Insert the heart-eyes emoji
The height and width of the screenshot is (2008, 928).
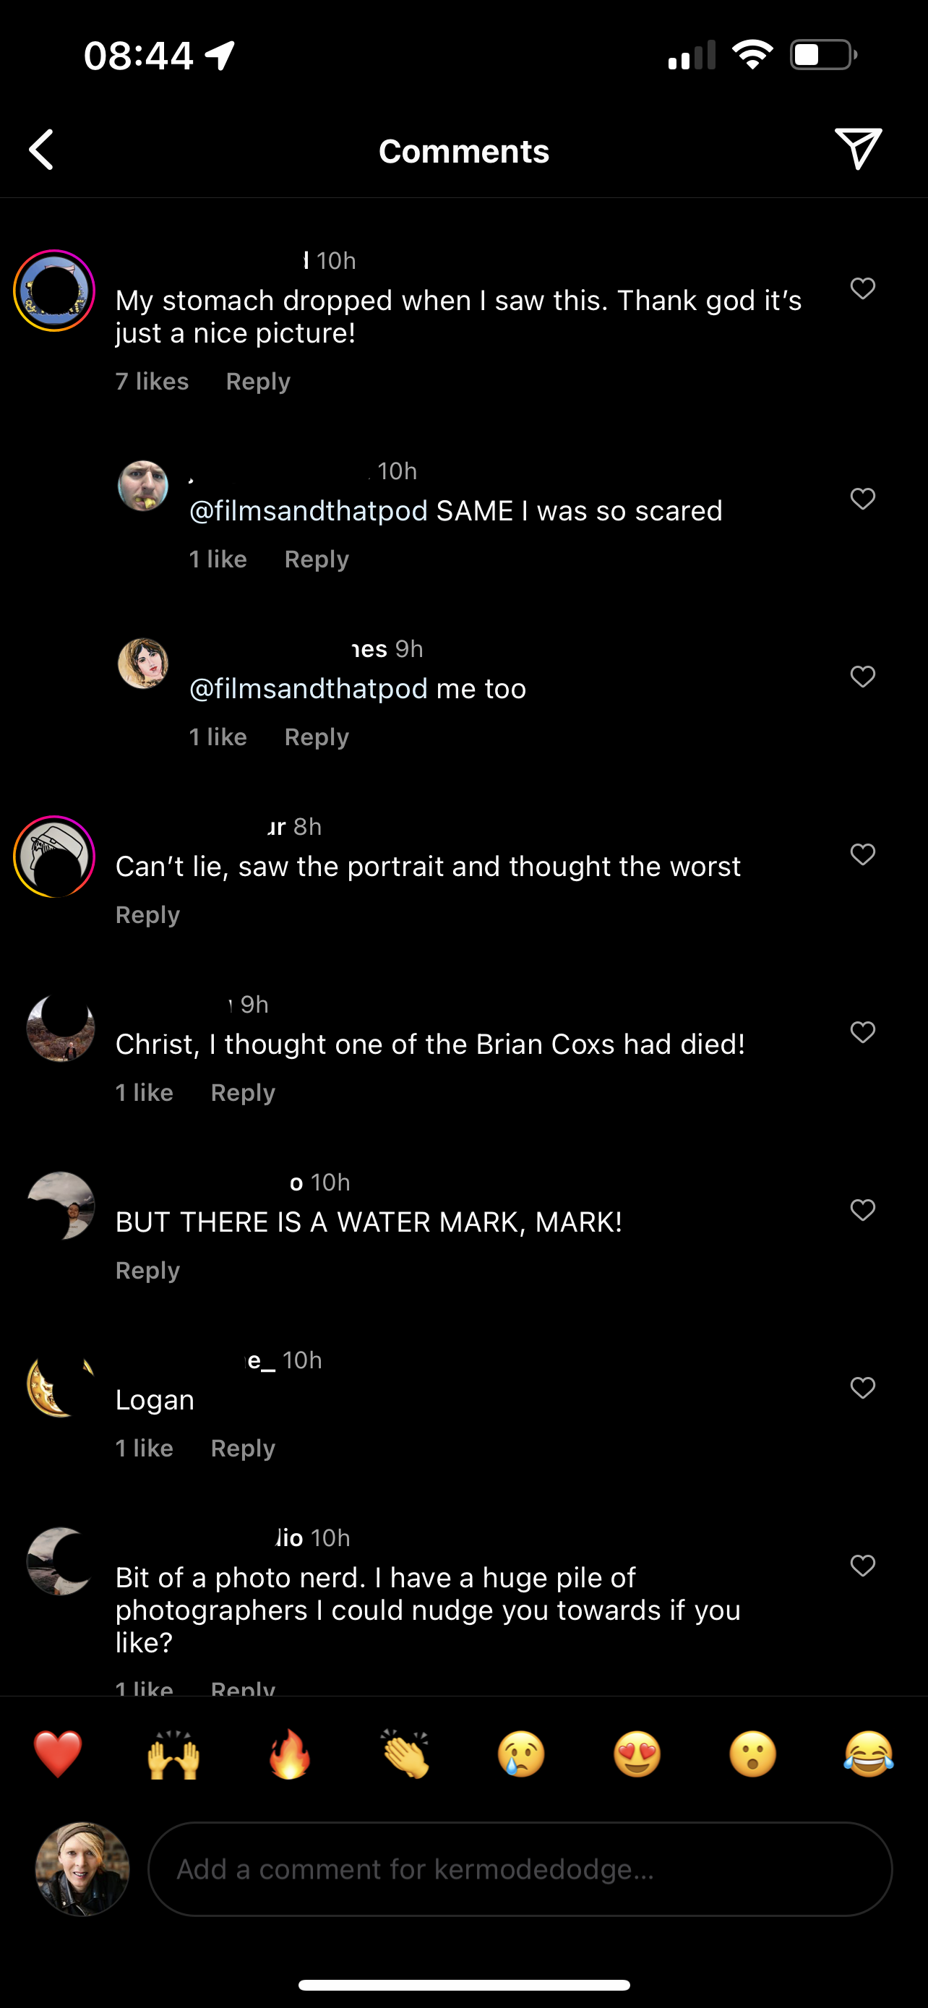(637, 1754)
